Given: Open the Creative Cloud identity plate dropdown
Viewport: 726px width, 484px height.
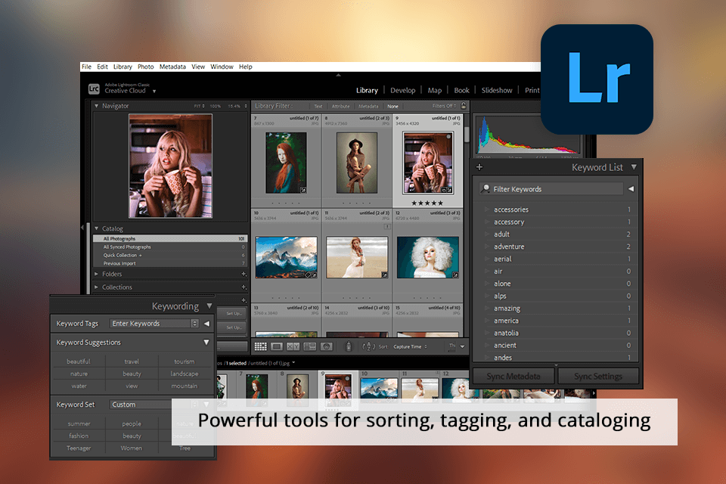Looking at the screenshot, I should [154, 92].
